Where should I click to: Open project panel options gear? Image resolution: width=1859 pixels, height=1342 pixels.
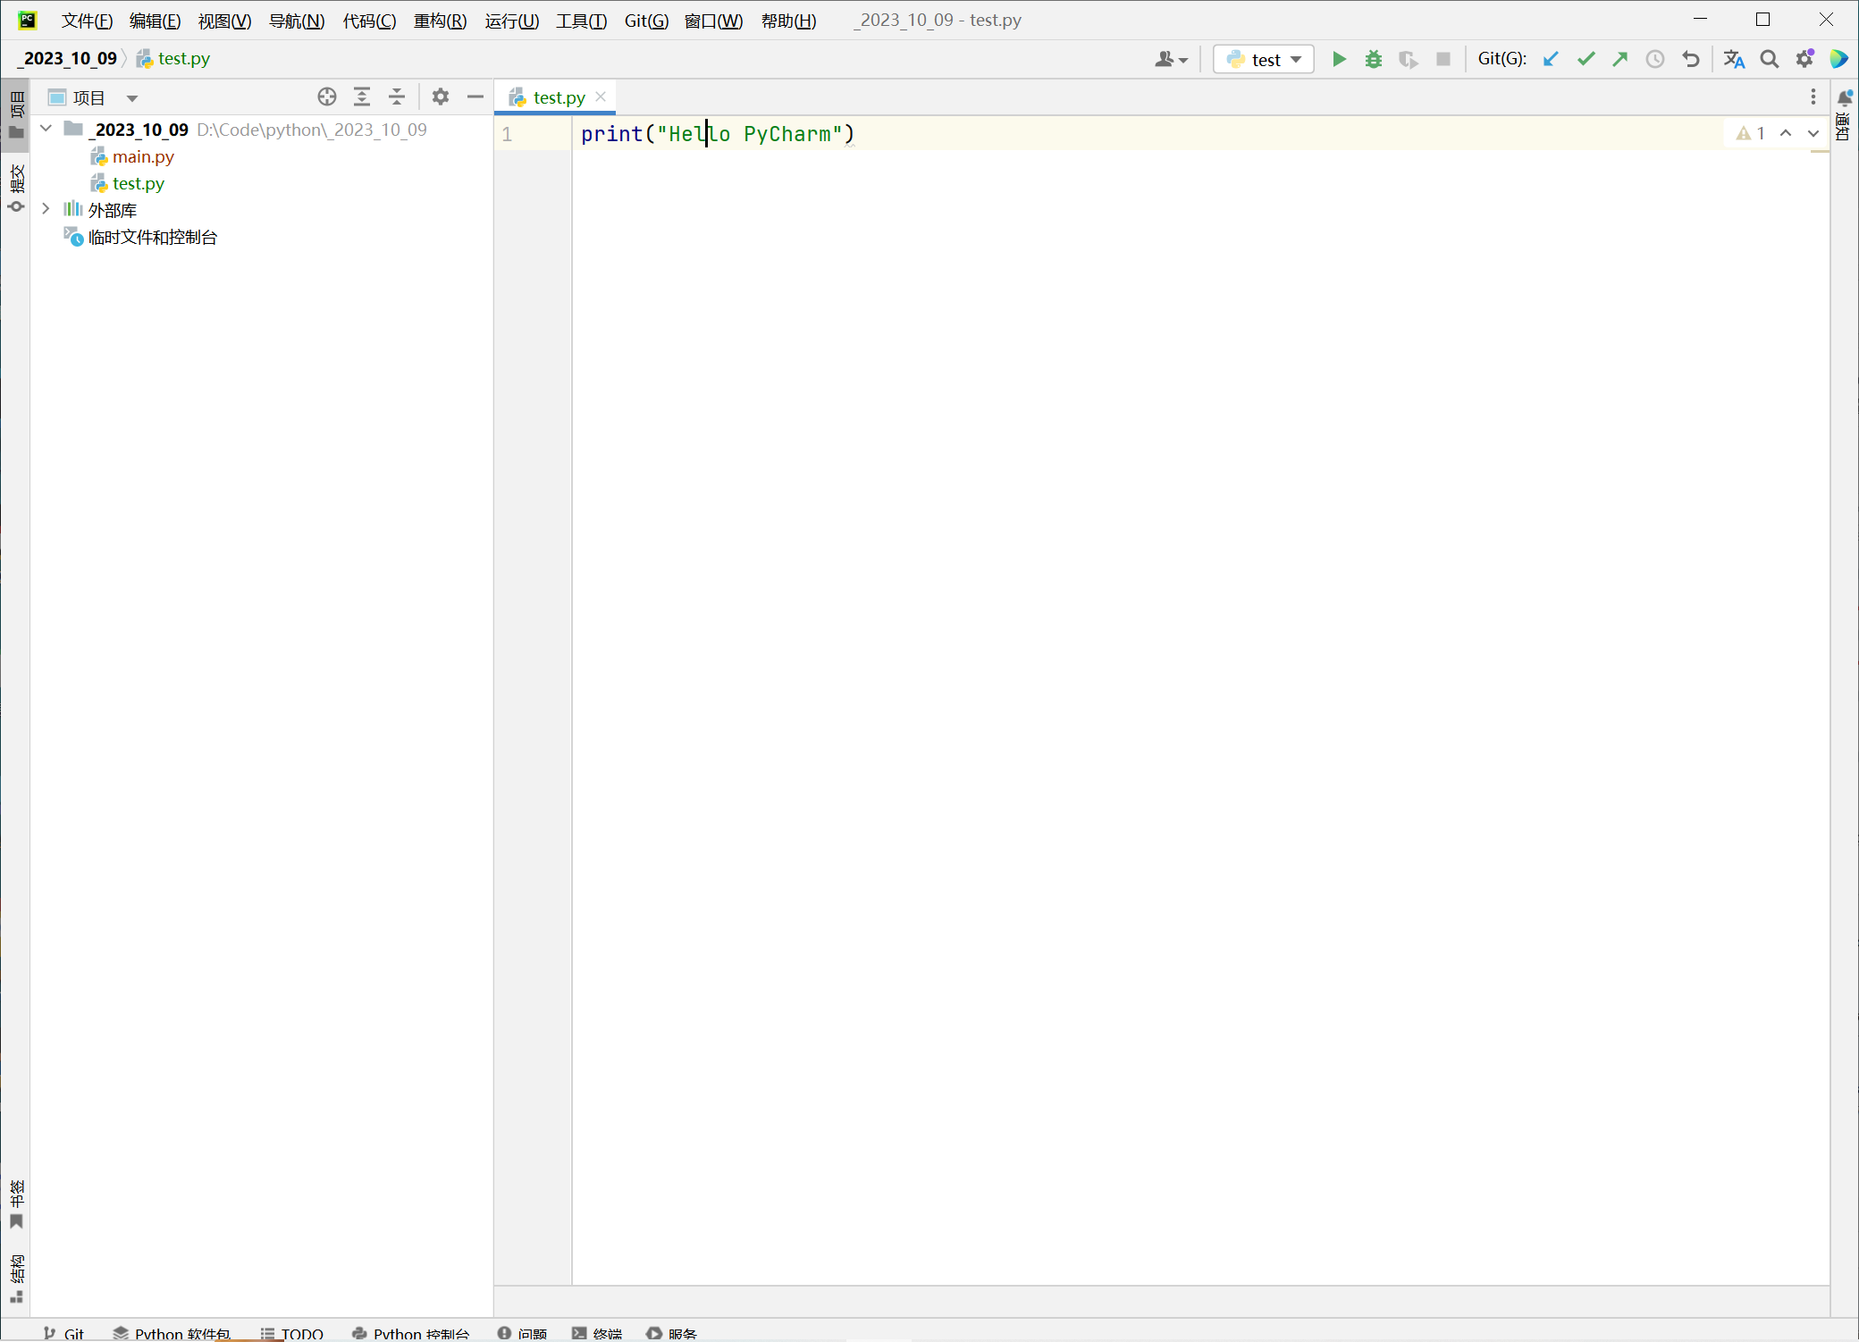tap(441, 96)
